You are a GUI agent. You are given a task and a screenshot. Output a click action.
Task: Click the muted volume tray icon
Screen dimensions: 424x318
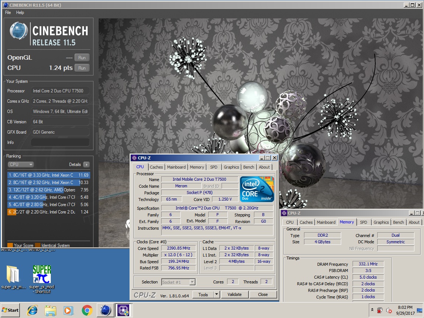click(389, 310)
